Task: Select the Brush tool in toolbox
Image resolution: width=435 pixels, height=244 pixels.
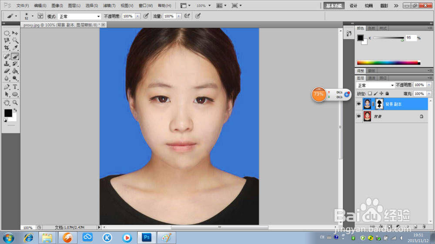Action: (x=15, y=56)
